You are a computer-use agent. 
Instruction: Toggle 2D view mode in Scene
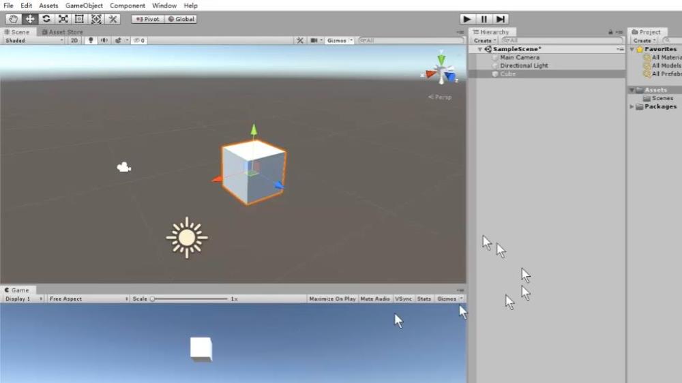[x=74, y=40]
